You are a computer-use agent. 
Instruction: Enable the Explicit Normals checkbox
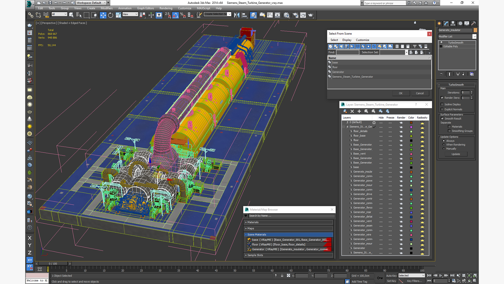click(x=442, y=109)
